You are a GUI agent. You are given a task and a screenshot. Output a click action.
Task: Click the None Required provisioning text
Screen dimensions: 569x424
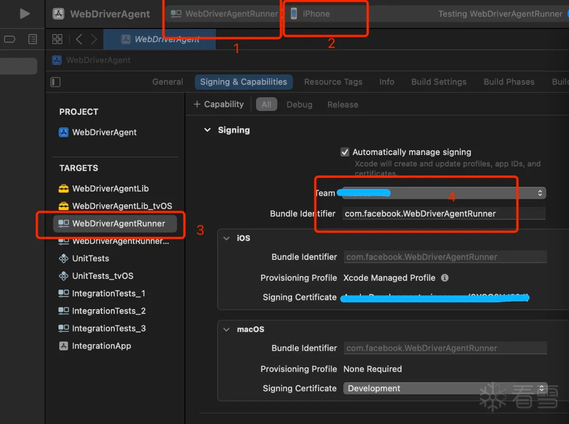point(373,369)
